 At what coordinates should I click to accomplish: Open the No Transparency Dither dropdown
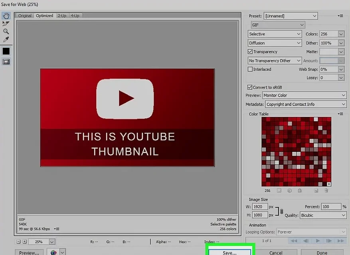click(x=275, y=60)
